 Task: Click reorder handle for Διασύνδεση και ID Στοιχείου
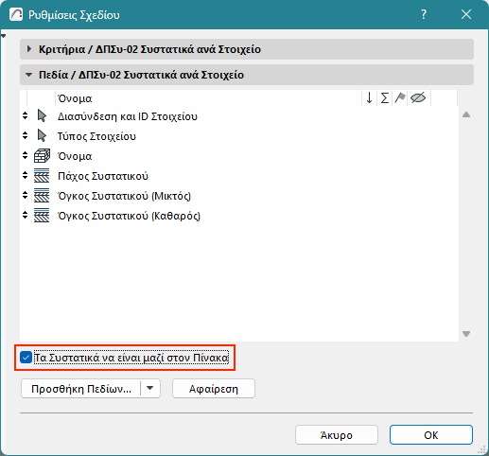click(26, 116)
